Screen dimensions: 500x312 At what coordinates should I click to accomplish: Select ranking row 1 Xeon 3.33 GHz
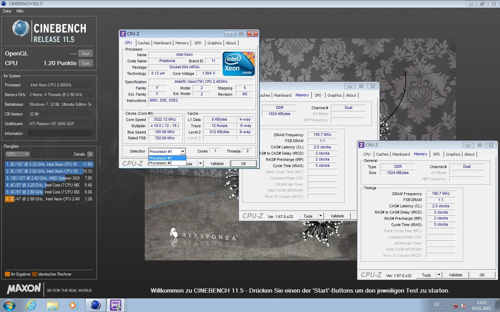[x=49, y=164]
